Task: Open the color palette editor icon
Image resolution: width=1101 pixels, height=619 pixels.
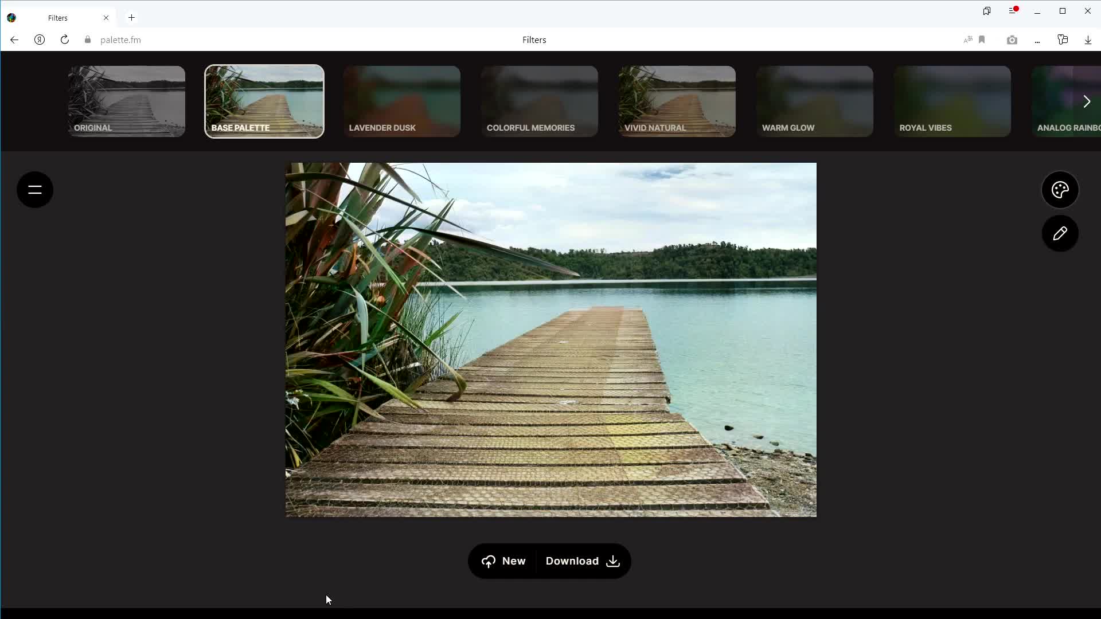Action: pyautogui.click(x=1060, y=190)
